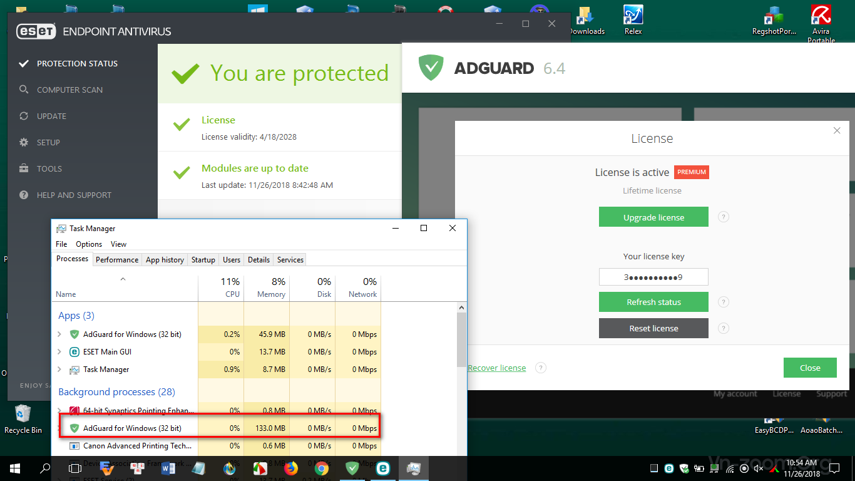Viewport: 855px width, 481px height.
Task: Select the Canon Advanced Printing Tech process row
Action: (x=216, y=446)
